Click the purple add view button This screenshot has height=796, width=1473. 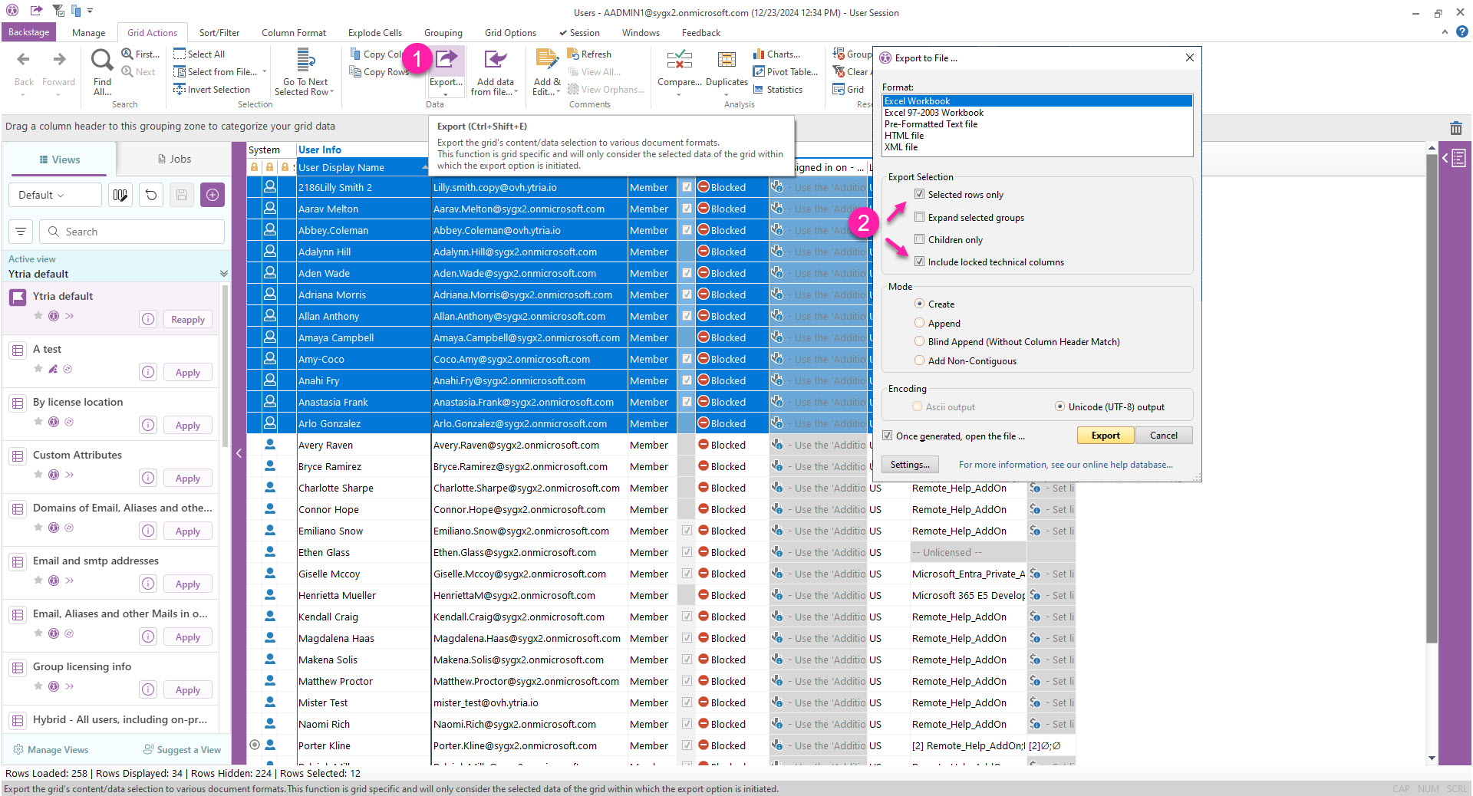[213, 195]
